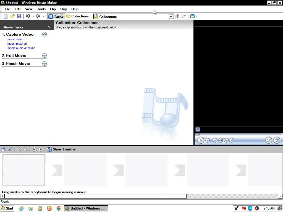Click the Take Picture camera icon
This screenshot has height=212, width=283.
point(277,140)
